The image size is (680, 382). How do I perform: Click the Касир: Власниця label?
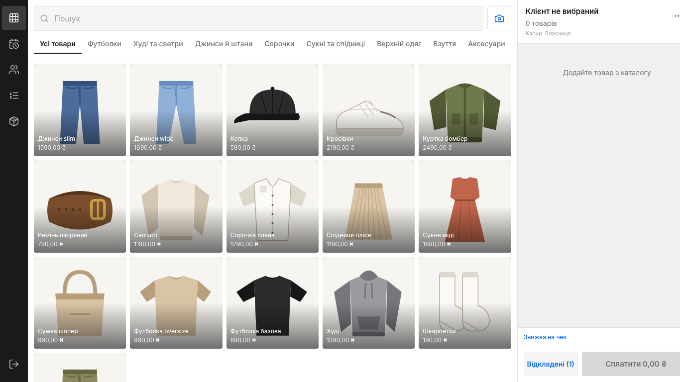pyautogui.click(x=548, y=33)
